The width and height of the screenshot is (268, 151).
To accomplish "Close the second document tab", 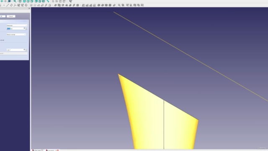I will (58, 150).
